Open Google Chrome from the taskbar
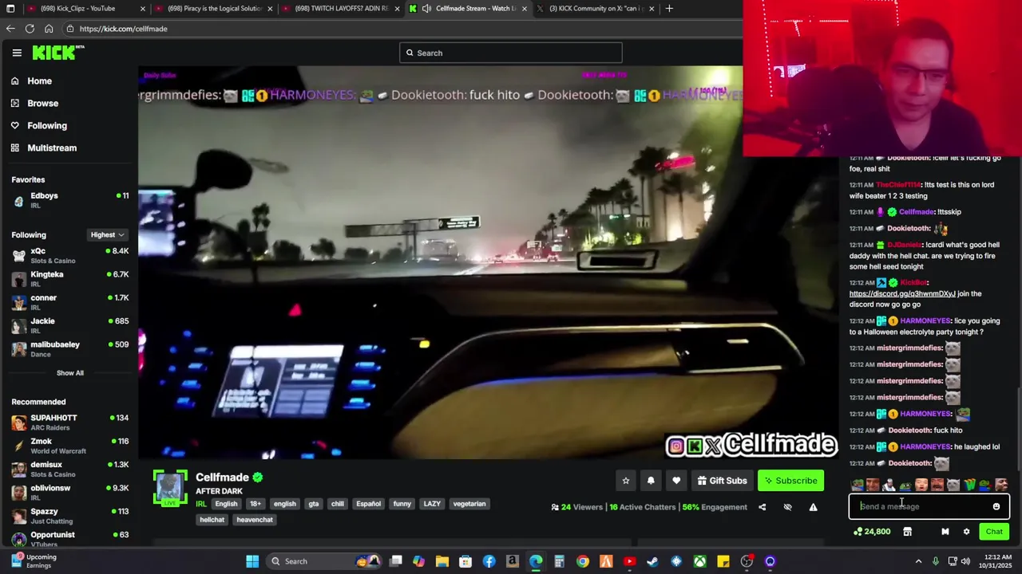The image size is (1022, 574). (582, 561)
